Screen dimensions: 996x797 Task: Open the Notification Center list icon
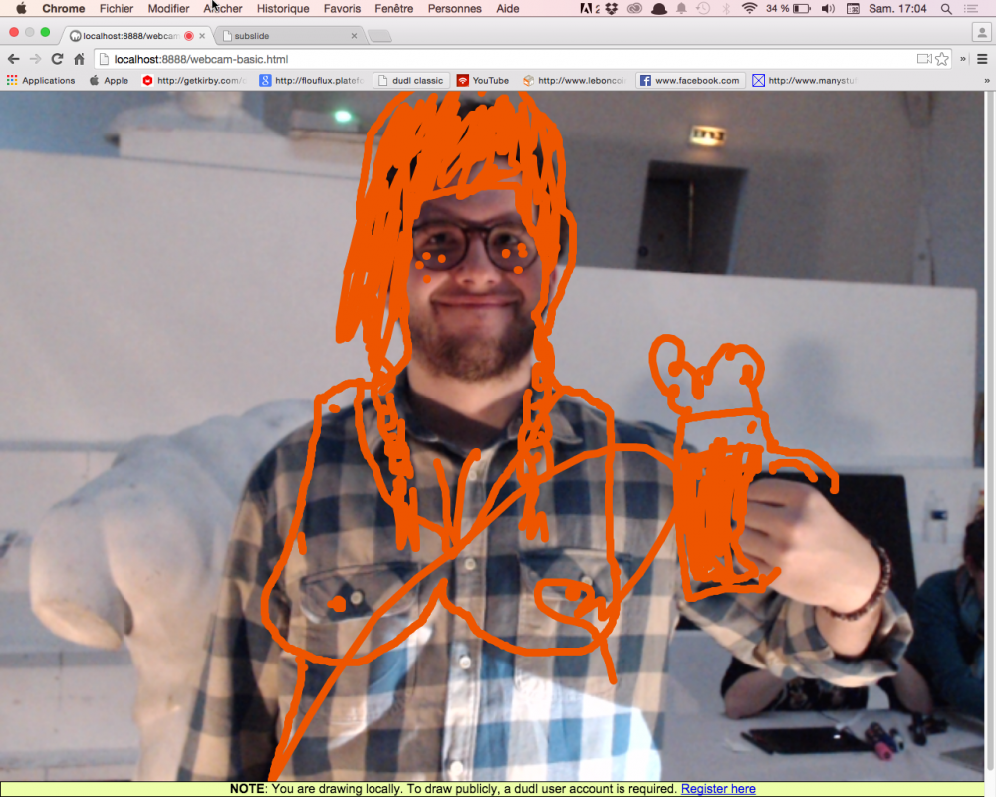pyautogui.click(x=970, y=8)
